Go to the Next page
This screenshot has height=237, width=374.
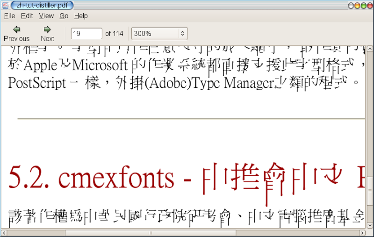[x=47, y=34]
